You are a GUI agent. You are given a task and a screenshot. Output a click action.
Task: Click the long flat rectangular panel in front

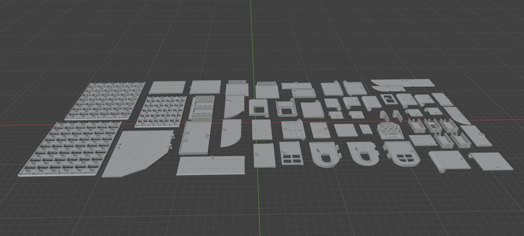(x=211, y=165)
